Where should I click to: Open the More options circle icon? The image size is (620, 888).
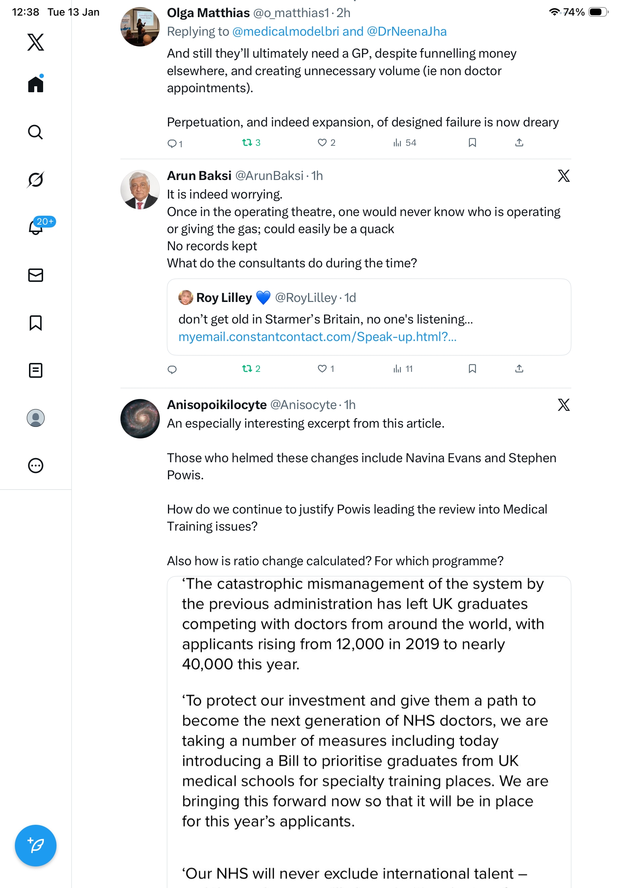click(x=36, y=465)
